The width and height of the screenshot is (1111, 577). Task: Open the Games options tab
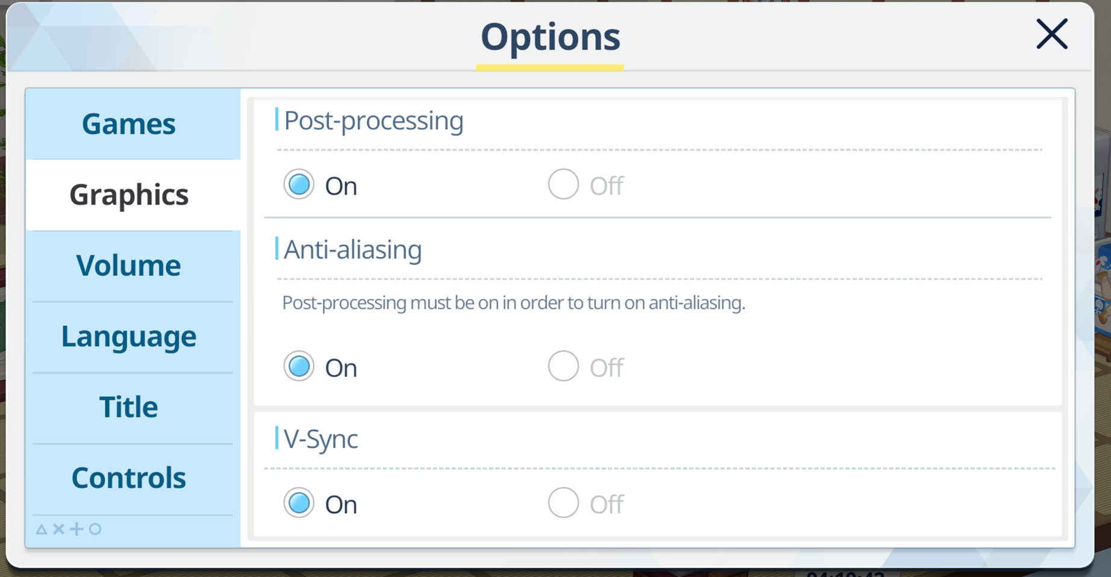coord(133,124)
